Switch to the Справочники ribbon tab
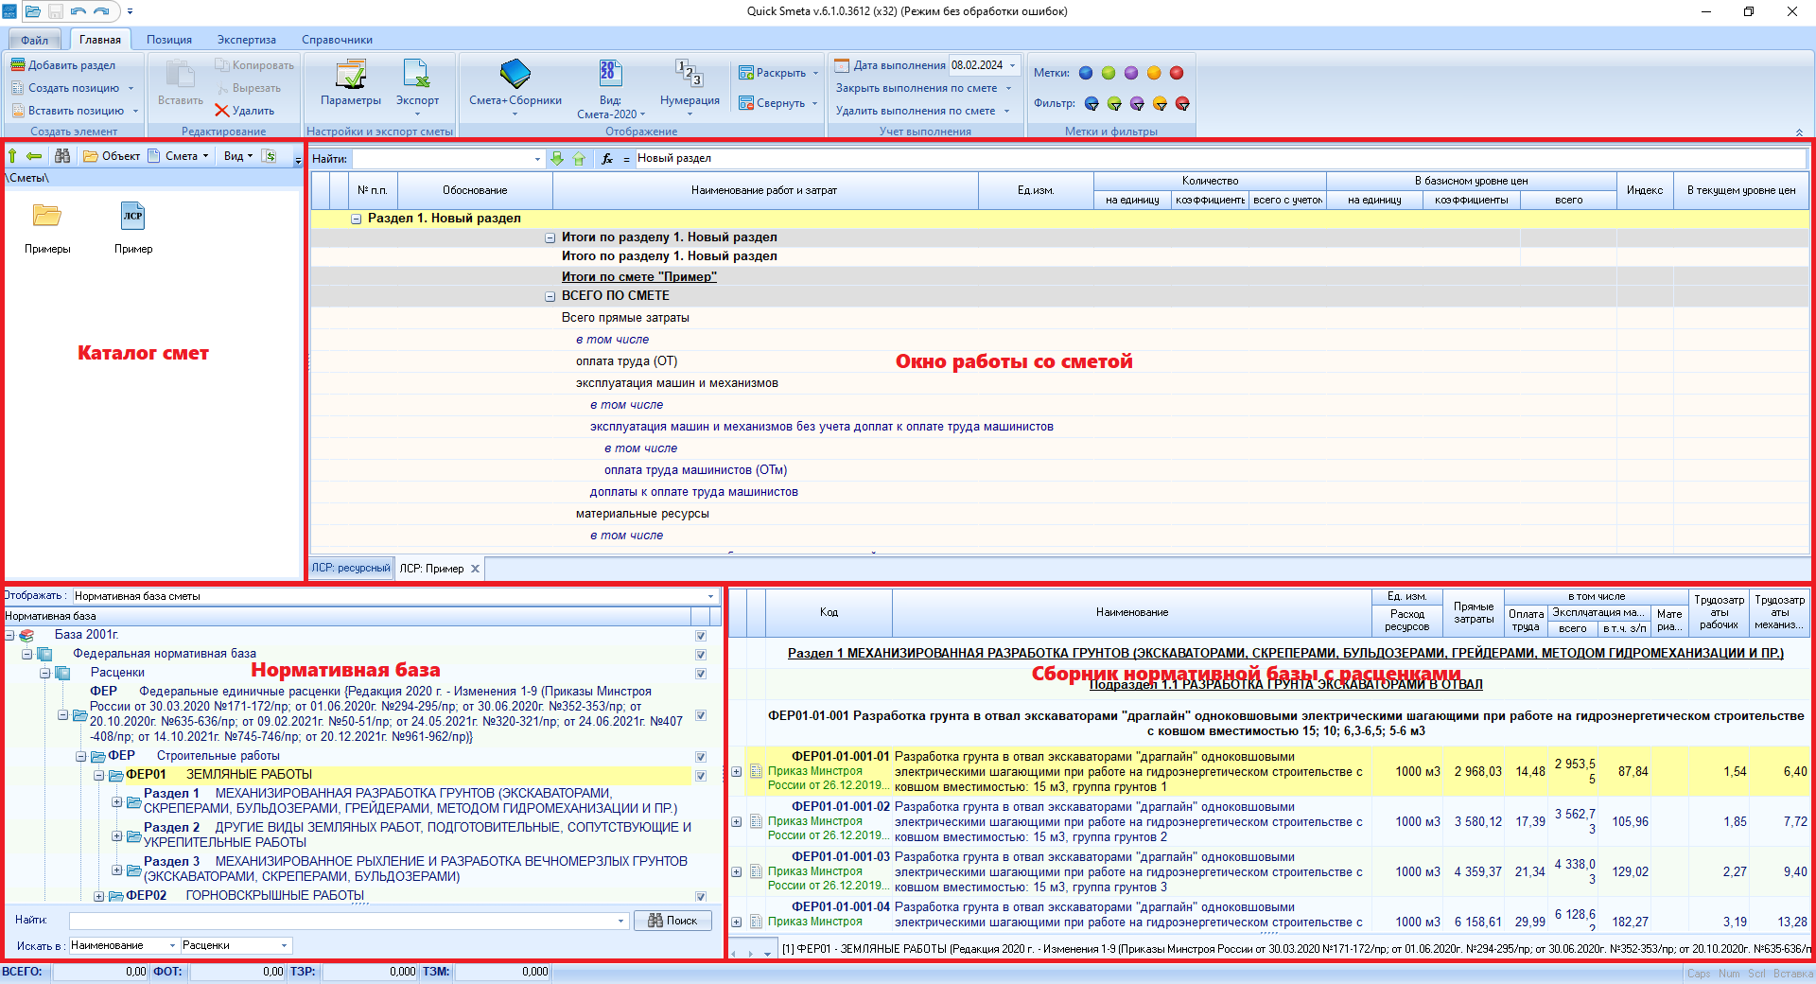 [x=337, y=40]
